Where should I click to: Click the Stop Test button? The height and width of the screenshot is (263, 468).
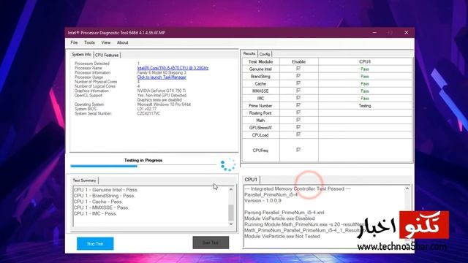point(95,243)
